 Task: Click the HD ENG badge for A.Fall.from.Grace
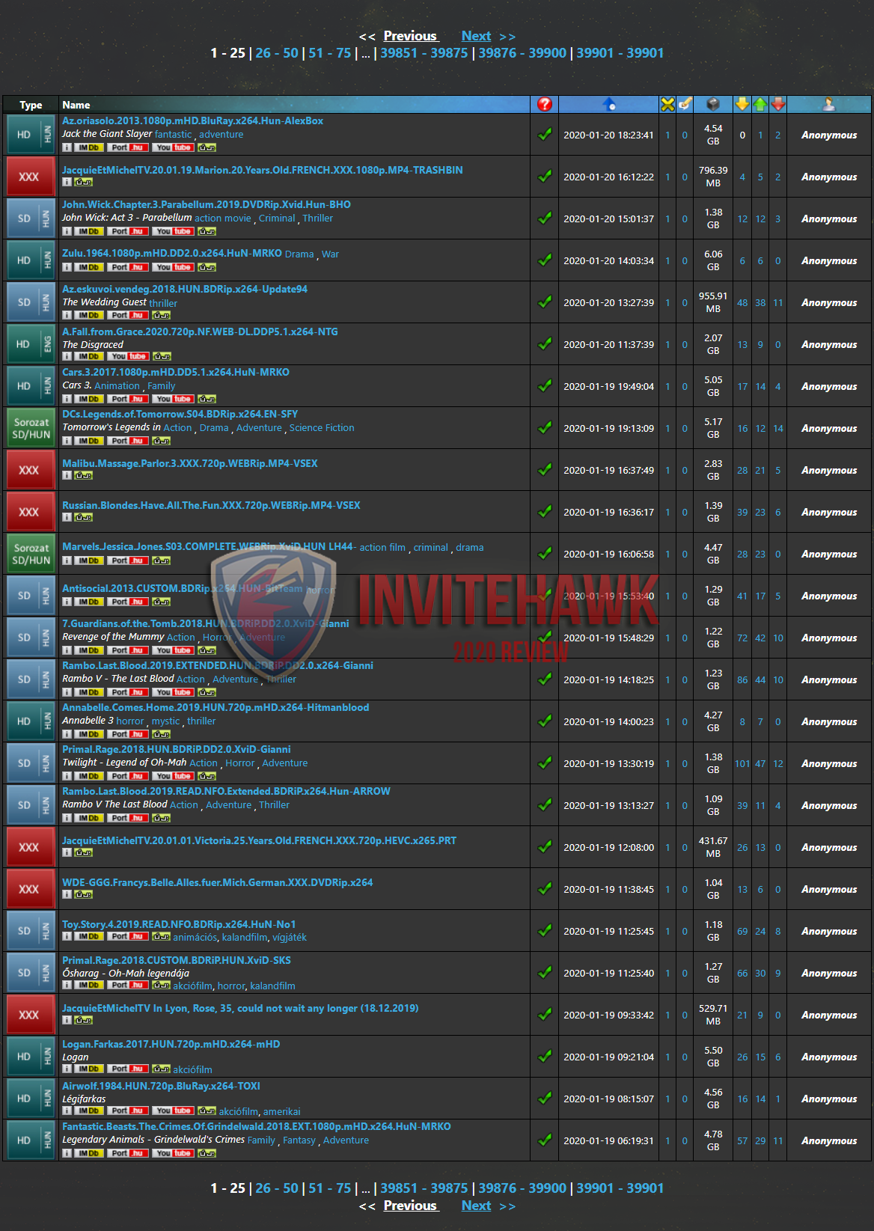click(31, 344)
